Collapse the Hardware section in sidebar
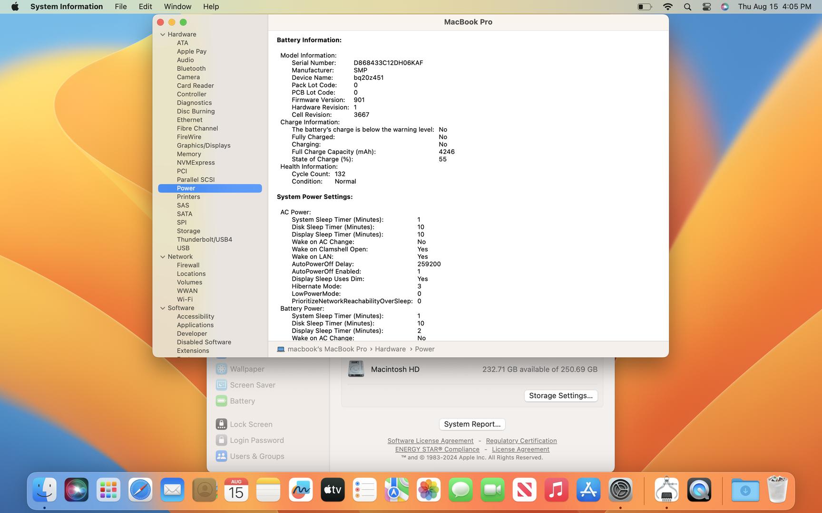Viewport: 822px width, 513px height. click(163, 35)
